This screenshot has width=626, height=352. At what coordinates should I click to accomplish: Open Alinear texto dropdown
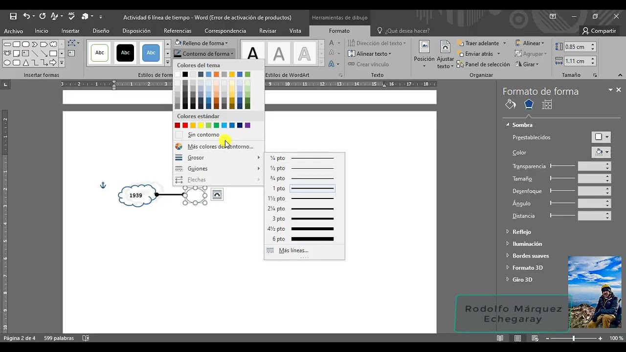coord(369,54)
